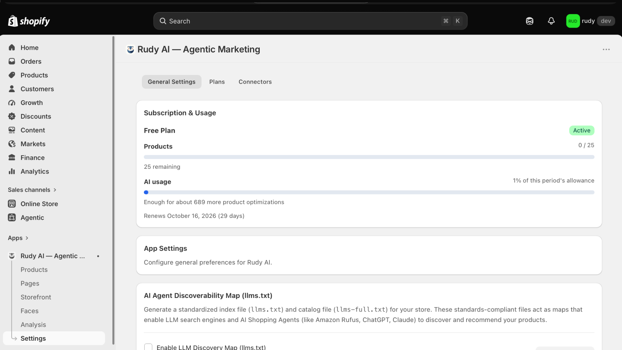The width and height of the screenshot is (622, 350).
Task: Open Rudy AI Analysis subpage
Action: coord(33,325)
